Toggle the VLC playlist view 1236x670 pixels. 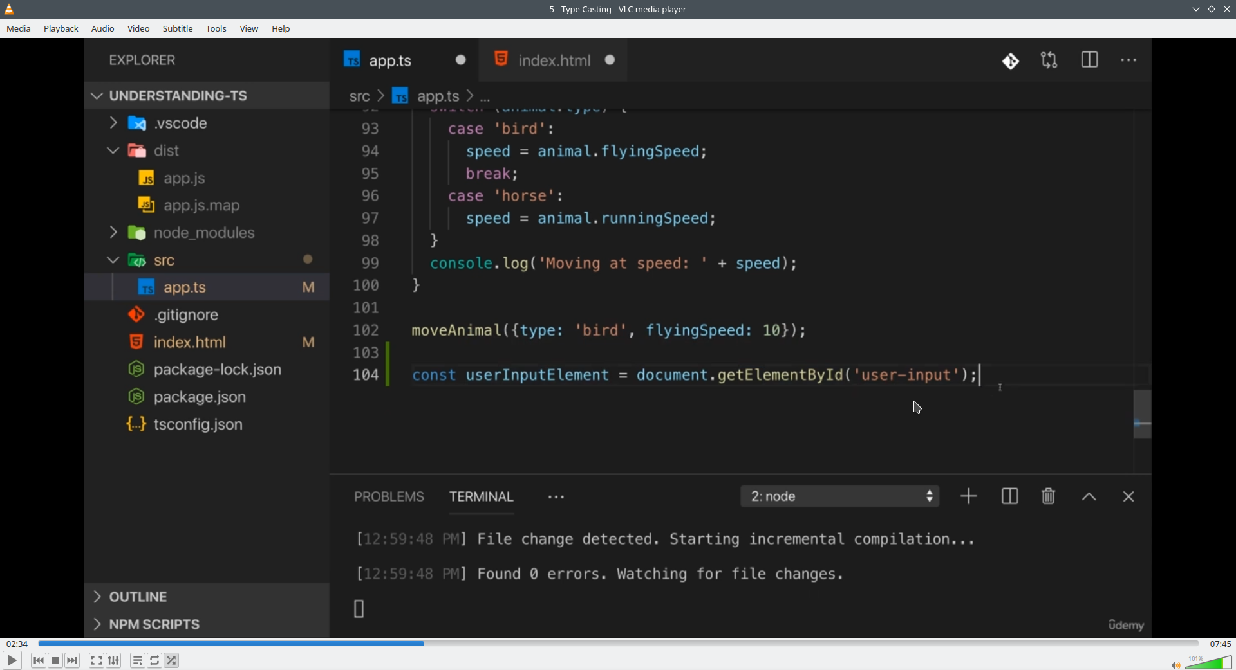[x=137, y=660]
